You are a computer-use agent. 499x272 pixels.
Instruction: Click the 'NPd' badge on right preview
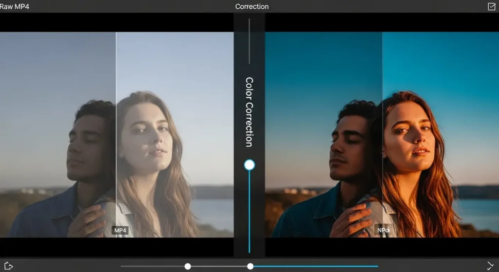[x=383, y=230]
